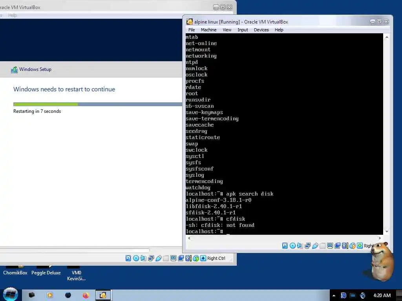This screenshot has height=301, width=402.
Task: Click scroll down arrow in alpine linux window
Action: 387,232
